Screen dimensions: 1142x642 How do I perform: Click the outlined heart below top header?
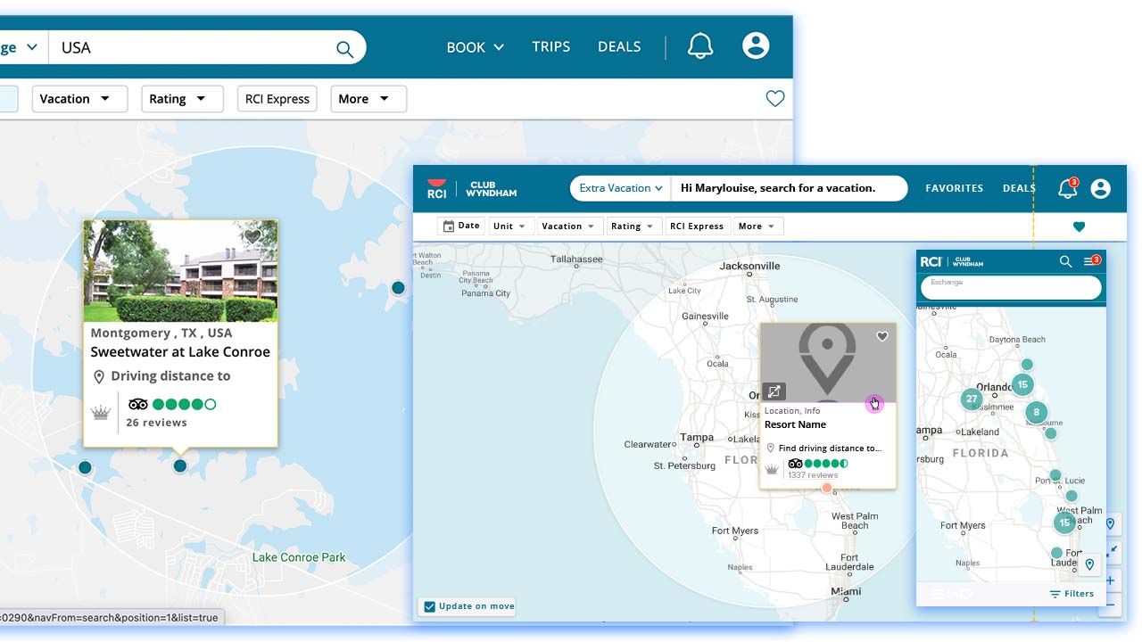(x=775, y=99)
